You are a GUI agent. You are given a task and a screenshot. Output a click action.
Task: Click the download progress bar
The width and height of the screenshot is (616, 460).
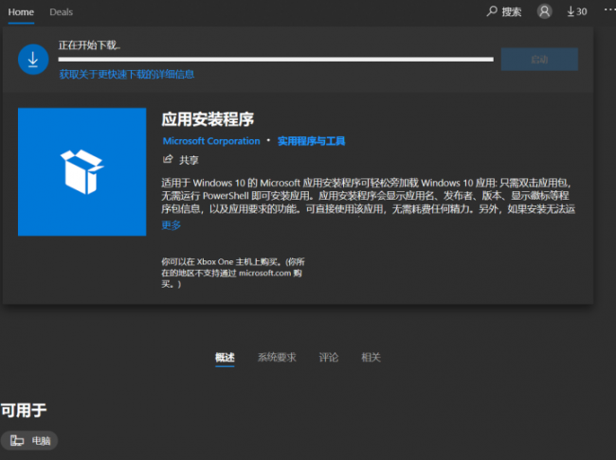[x=276, y=60]
